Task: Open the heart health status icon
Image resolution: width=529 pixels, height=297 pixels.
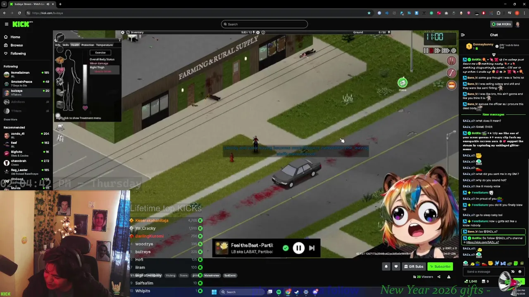Action: (x=60, y=71)
